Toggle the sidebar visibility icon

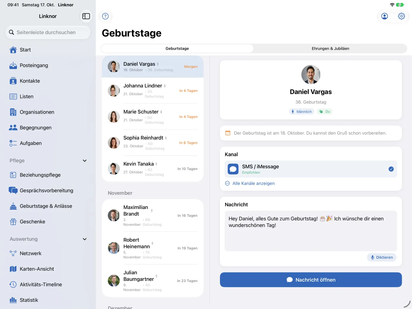pyautogui.click(x=86, y=16)
